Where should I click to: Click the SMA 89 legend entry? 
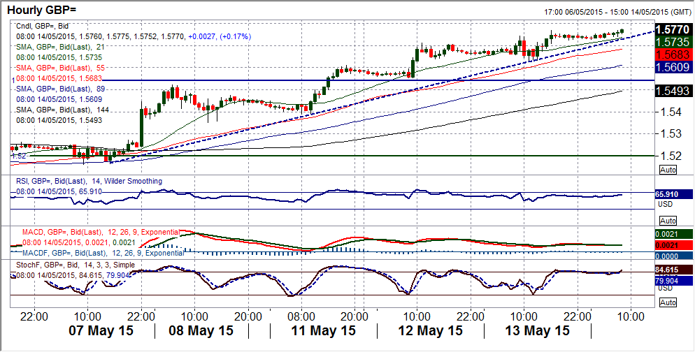pos(60,89)
